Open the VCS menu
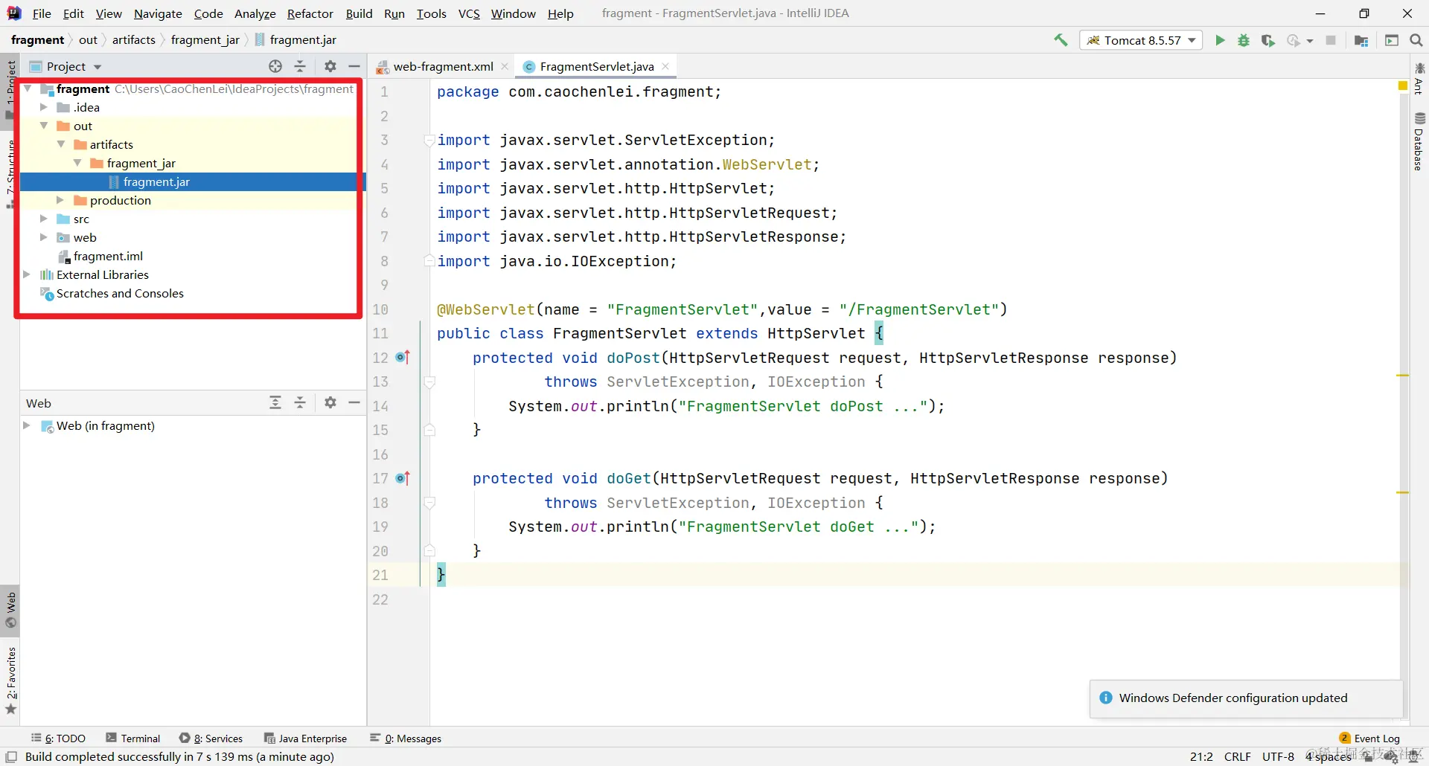The height and width of the screenshot is (766, 1429). click(x=469, y=13)
